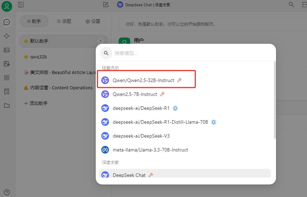Open the translate sidebar icon
Image resolution: width=307 pixels, height=197 pixels.
(7, 64)
